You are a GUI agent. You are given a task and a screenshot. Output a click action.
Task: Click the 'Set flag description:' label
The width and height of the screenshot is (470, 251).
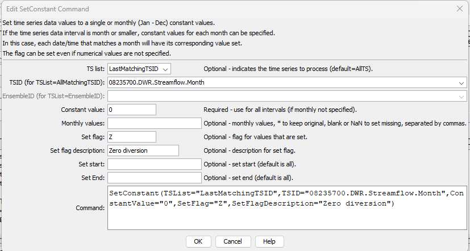77,150
